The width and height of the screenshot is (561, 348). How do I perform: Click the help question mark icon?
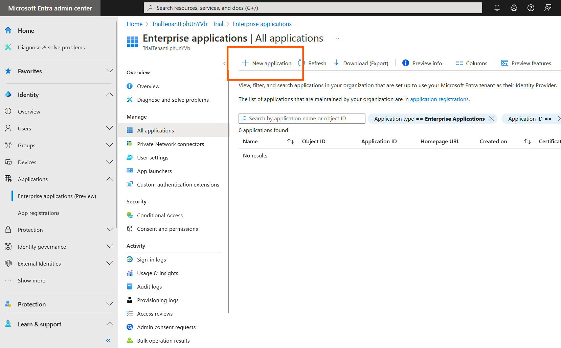531,8
